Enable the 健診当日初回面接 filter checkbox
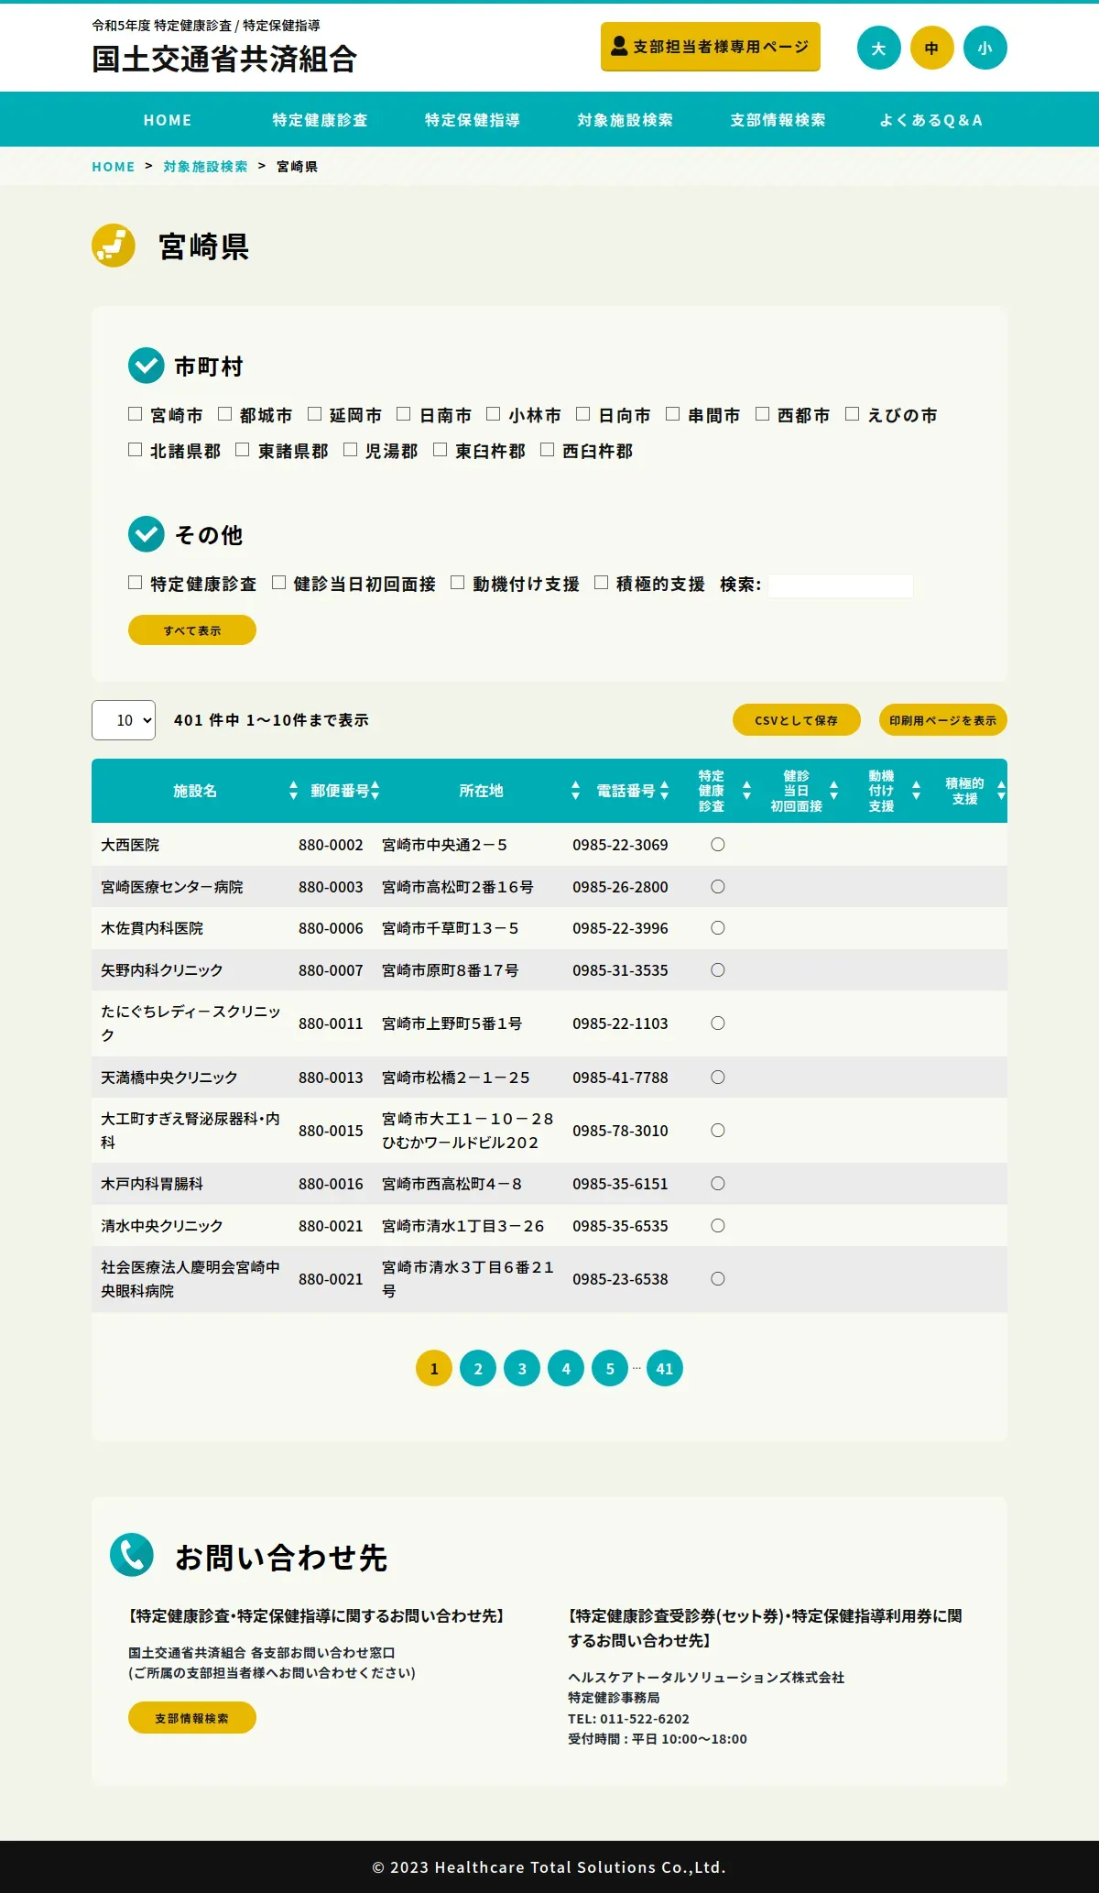1099x1893 pixels. [x=278, y=583]
